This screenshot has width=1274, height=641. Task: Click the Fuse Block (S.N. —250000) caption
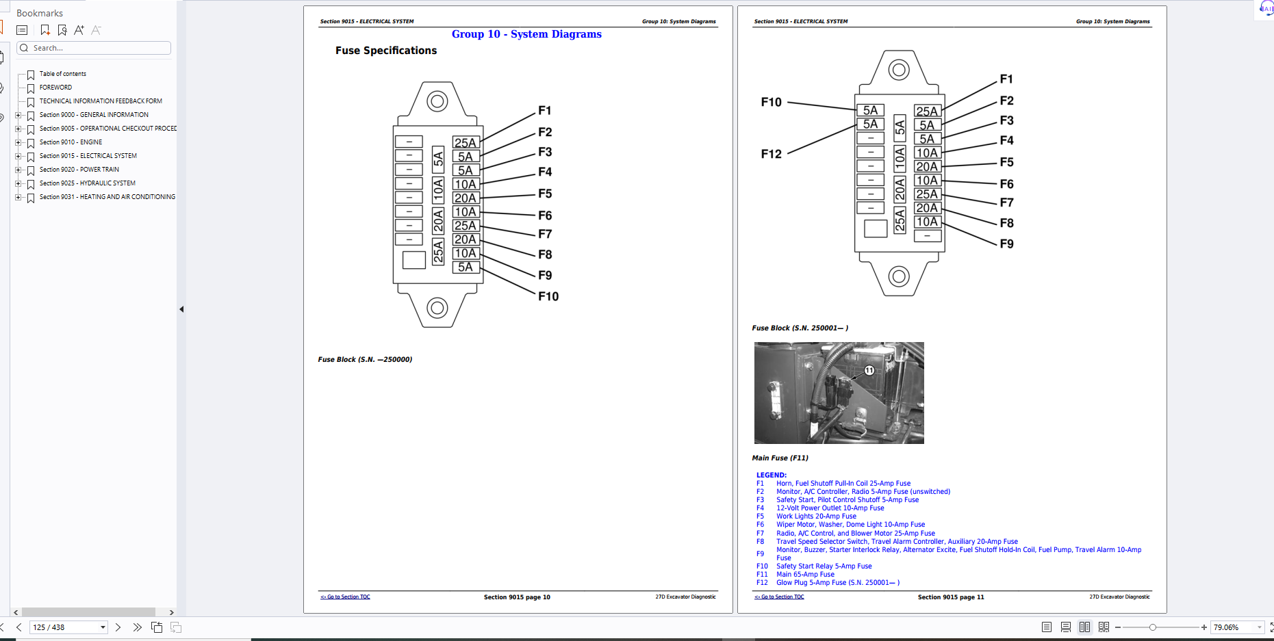pos(365,360)
